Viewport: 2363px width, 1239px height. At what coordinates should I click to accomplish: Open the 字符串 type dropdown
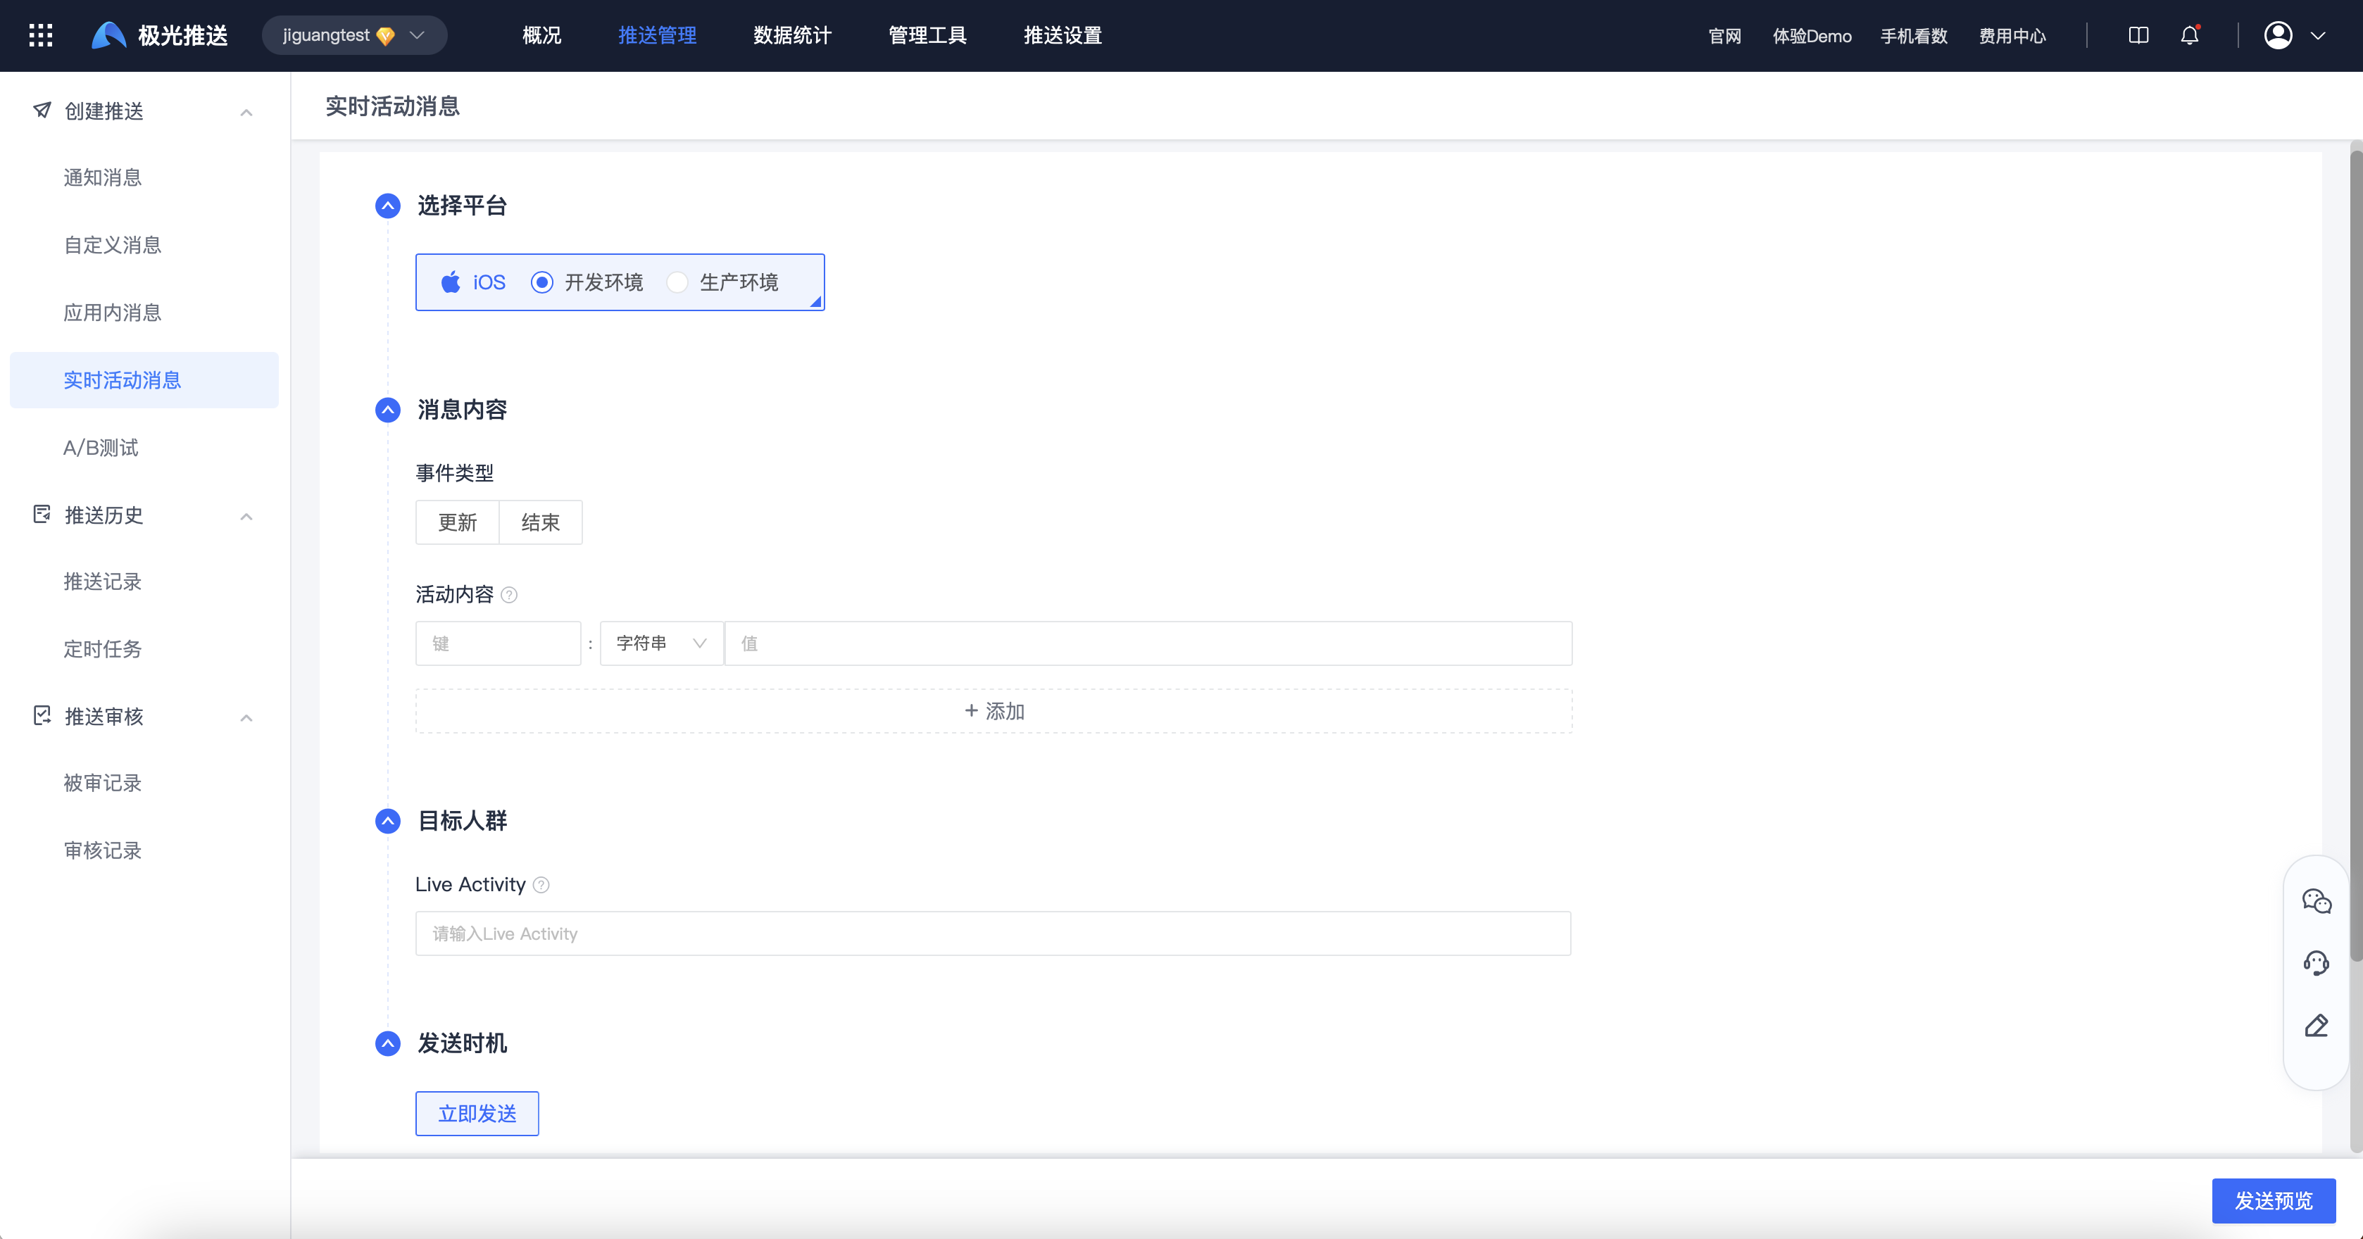[x=661, y=644]
